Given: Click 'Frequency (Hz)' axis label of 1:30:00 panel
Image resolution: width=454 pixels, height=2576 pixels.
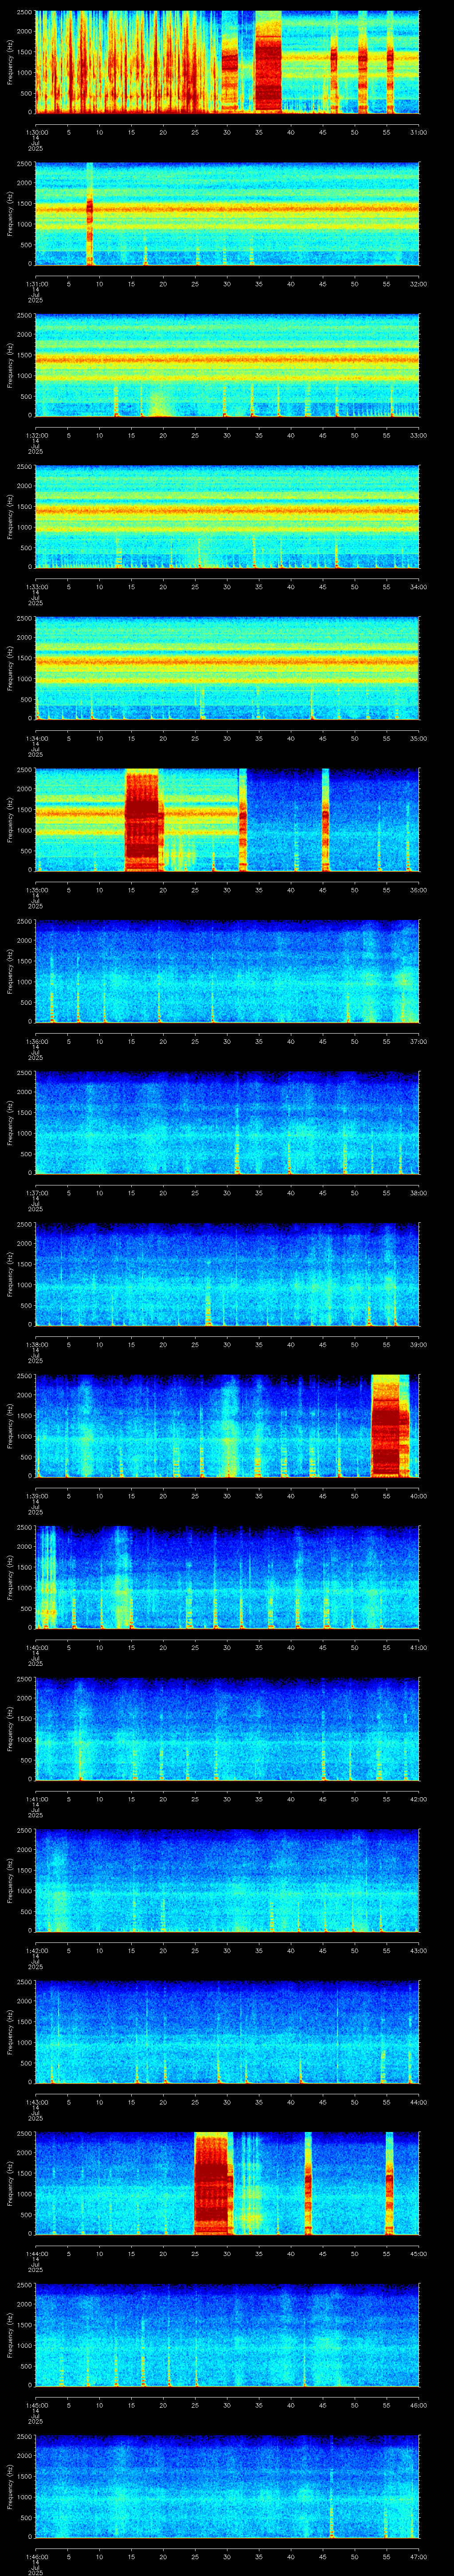Looking at the screenshot, I should (11, 62).
